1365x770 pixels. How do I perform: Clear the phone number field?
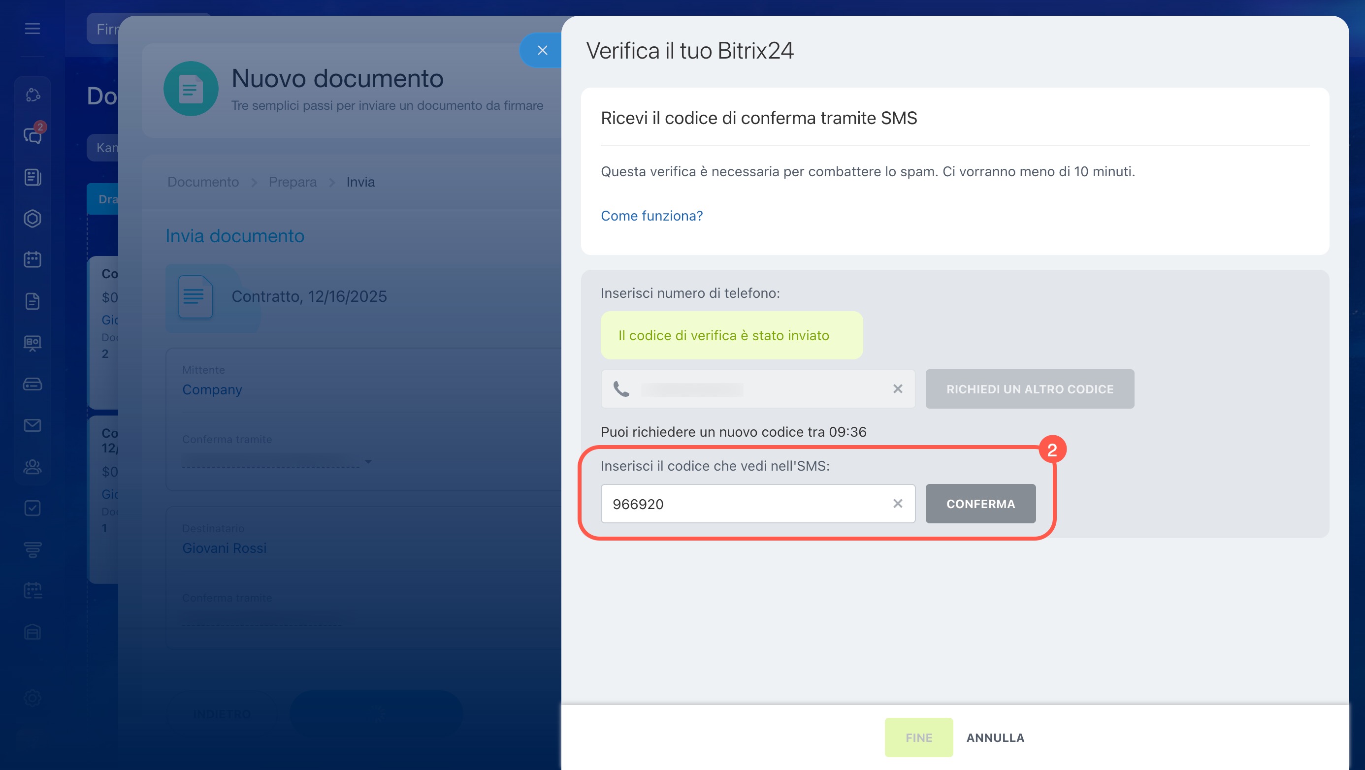click(x=897, y=389)
